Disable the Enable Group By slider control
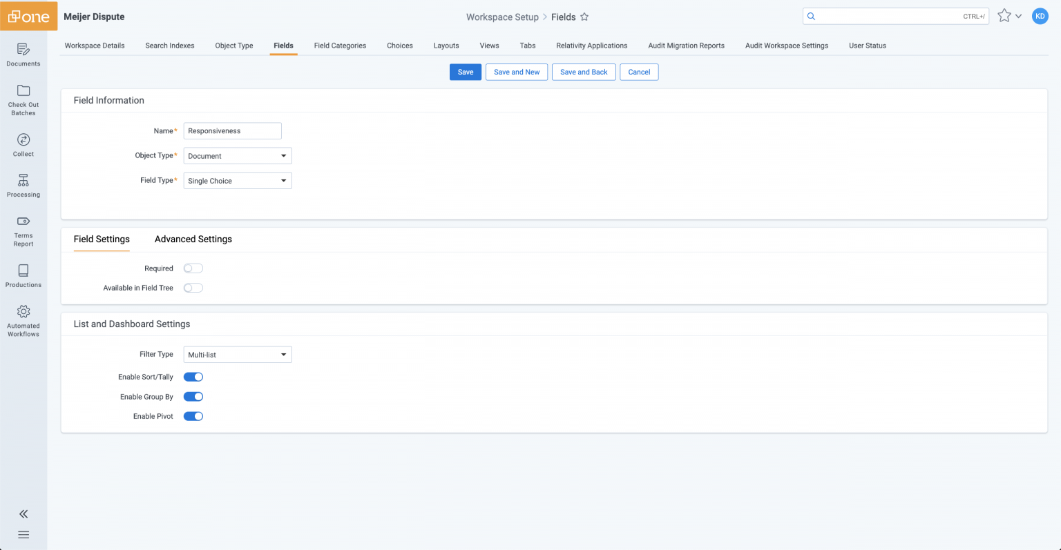The height and width of the screenshot is (550, 1061). (193, 396)
